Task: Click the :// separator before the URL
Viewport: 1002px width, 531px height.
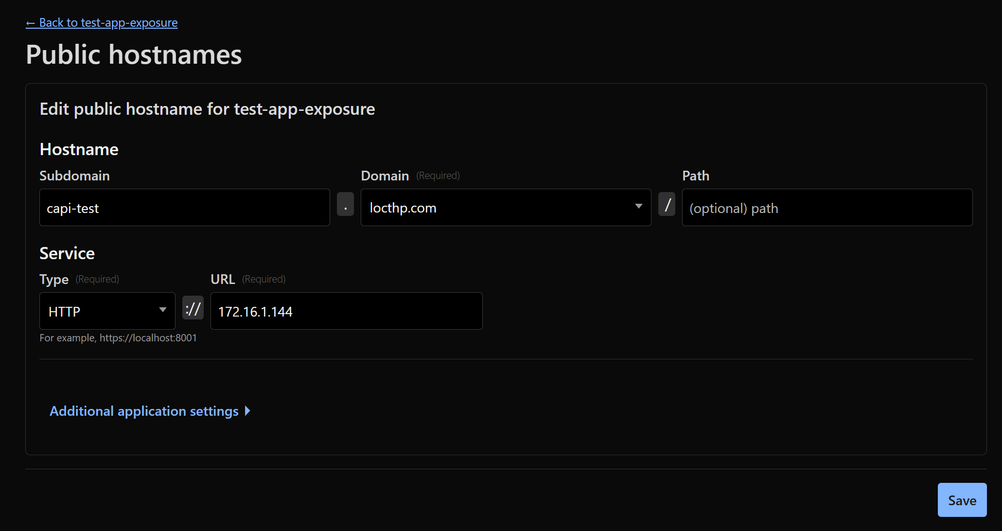Action: [x=193, y=308]
